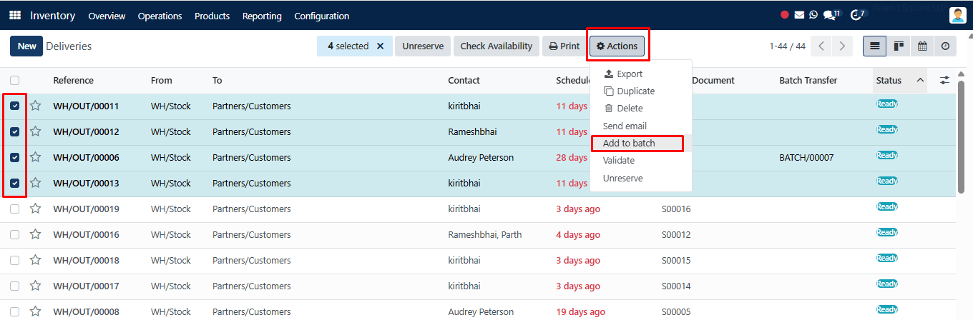Open the Print dropdown button
The image size is (973, 320).
(x=564, y=46)
